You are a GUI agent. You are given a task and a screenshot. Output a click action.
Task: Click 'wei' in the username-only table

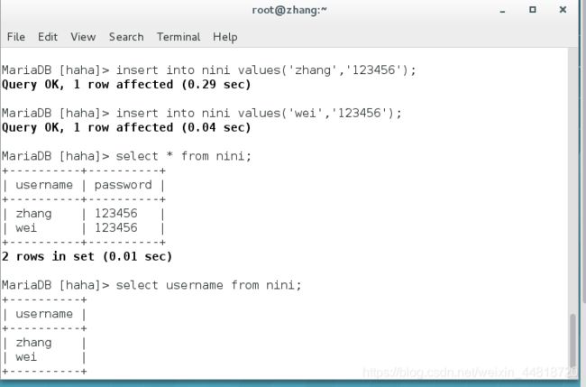pyautogui.click(x=26, y=357)
